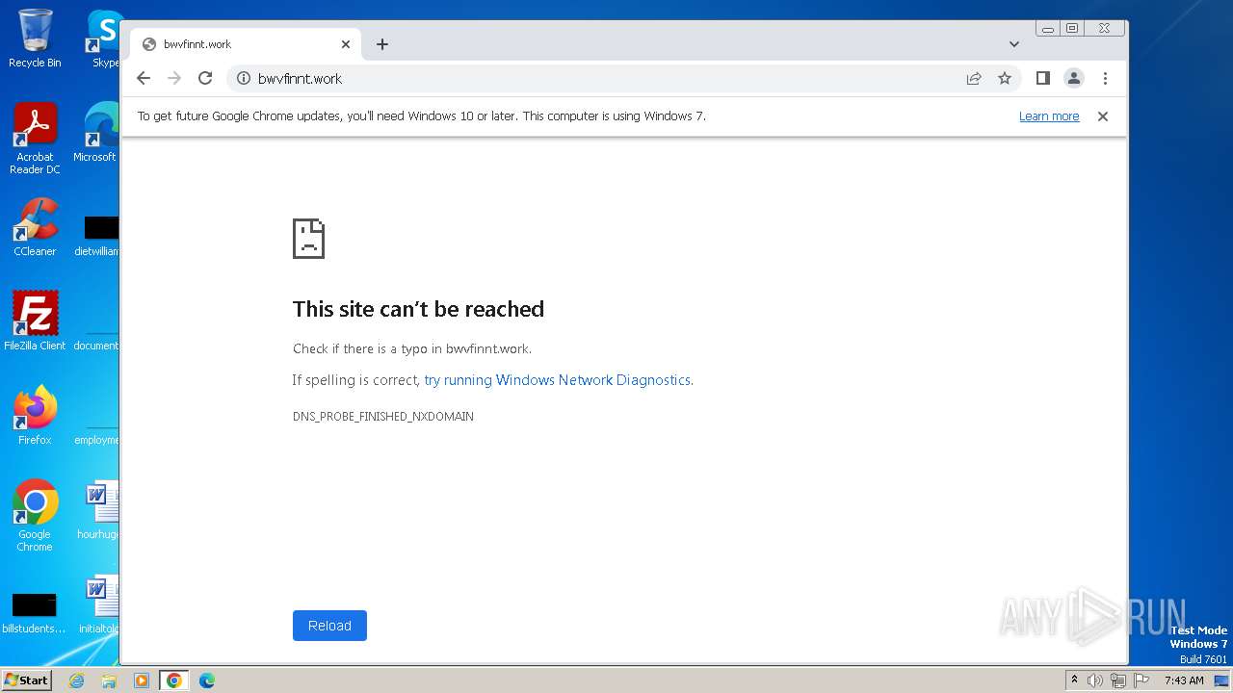Open Microsoft Edge desktop shortcut
This screenshot has width=1233, height=693.
[x=96, y=133]
